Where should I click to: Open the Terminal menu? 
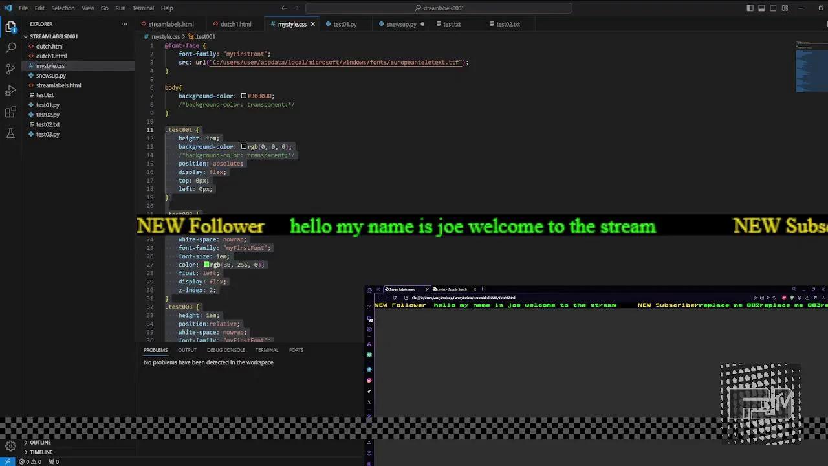pos(143,8)
